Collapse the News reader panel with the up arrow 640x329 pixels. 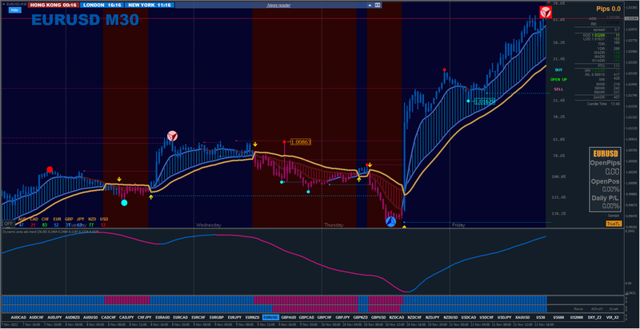370,6
